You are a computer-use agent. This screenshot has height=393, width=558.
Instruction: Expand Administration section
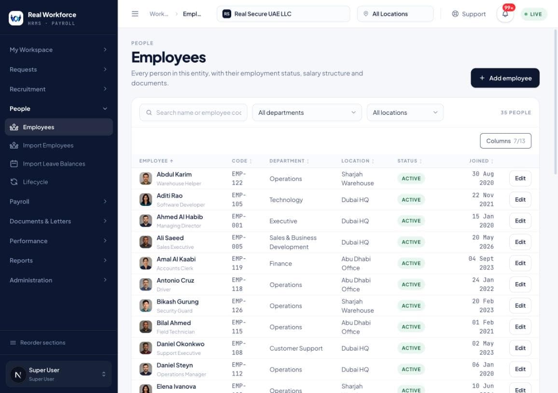[x=59, y=280]
